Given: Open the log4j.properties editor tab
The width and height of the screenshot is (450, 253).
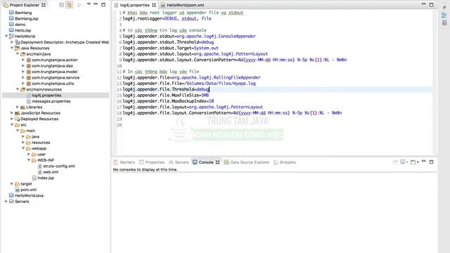Looking at the screenshot, I should tap(134, 5).
